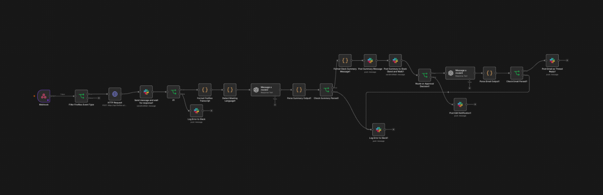Open the Message a model3 OpenAI node
The height and width of the screenshot is (195, 603).
click(x=460, y=73)
